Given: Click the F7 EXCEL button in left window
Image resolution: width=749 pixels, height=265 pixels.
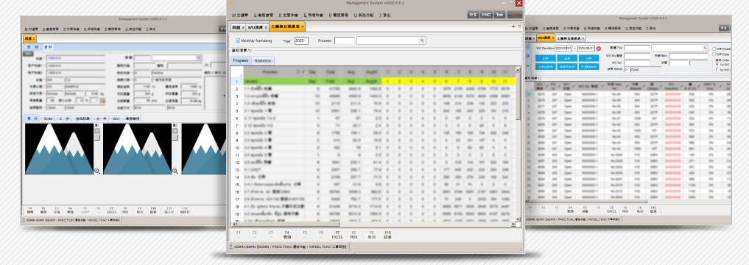Looking at the screenshot, I should click(x=112, y=210).
